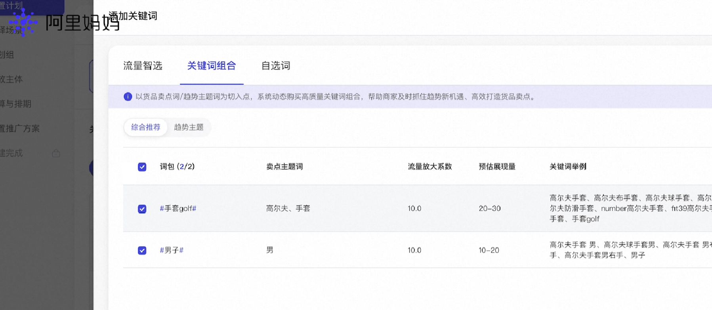This screenshot has width=712, height=310.
Task: Click the 建完成 step in dimmed sidebar
Action: click(x=11, y=153)
